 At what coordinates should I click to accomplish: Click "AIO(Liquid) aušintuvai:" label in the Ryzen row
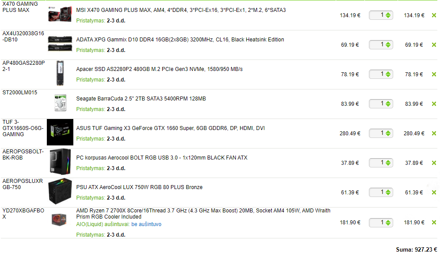click(x=103, y=224)
